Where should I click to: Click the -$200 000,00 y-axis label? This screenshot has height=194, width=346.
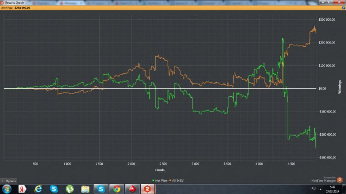[x=327, y=134]
